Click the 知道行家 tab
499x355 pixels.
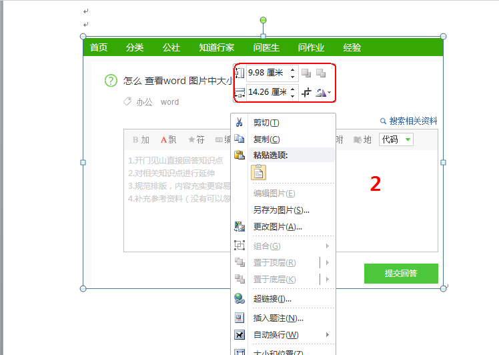(216, 47)
